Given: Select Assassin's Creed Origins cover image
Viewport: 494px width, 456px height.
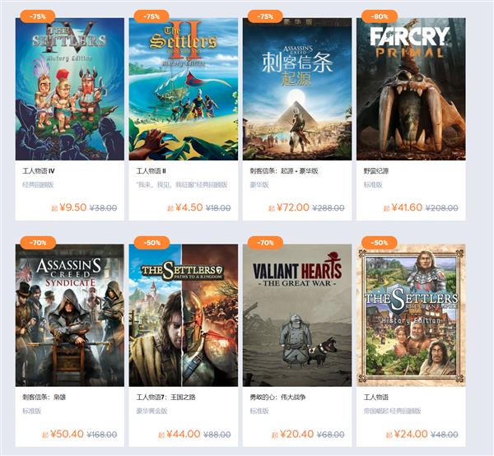Looking at the screenshot, I should (x=297, y=89).
